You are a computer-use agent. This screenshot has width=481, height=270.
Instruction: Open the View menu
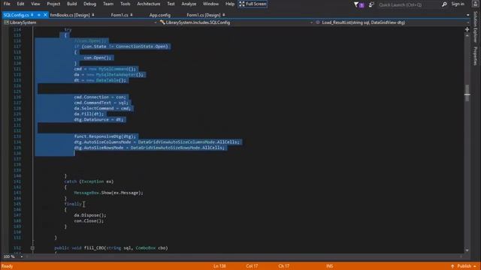[35, 4]
